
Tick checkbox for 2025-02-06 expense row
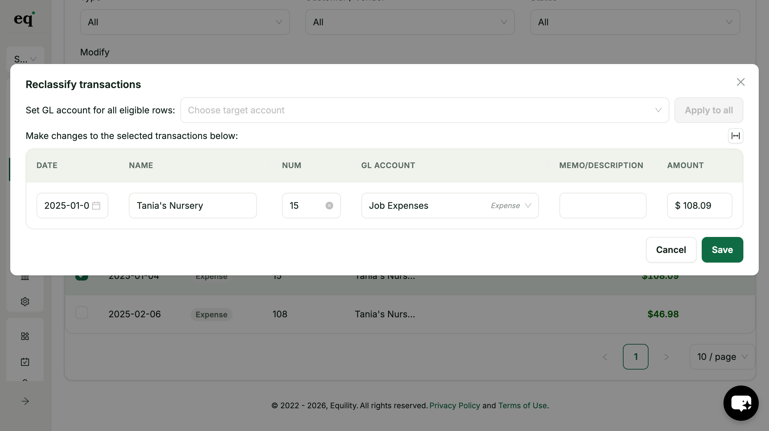pyautogui.click(x=82, y=313)
